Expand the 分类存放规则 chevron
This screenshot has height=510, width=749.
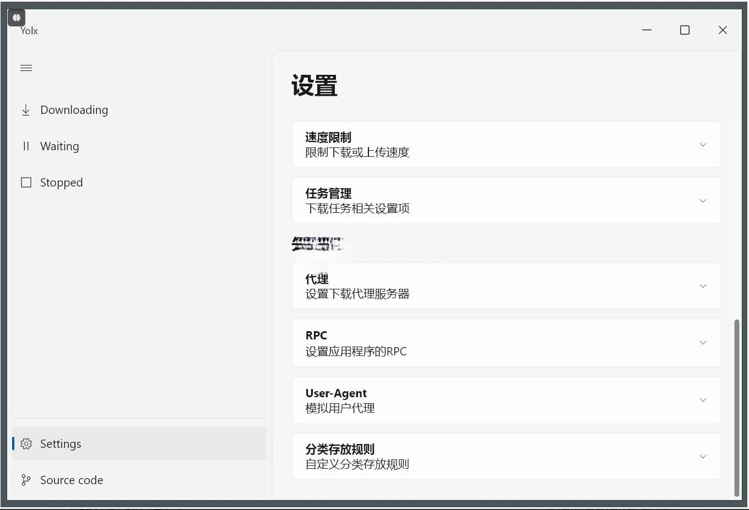pyautogui.click(x=703, y=457)
